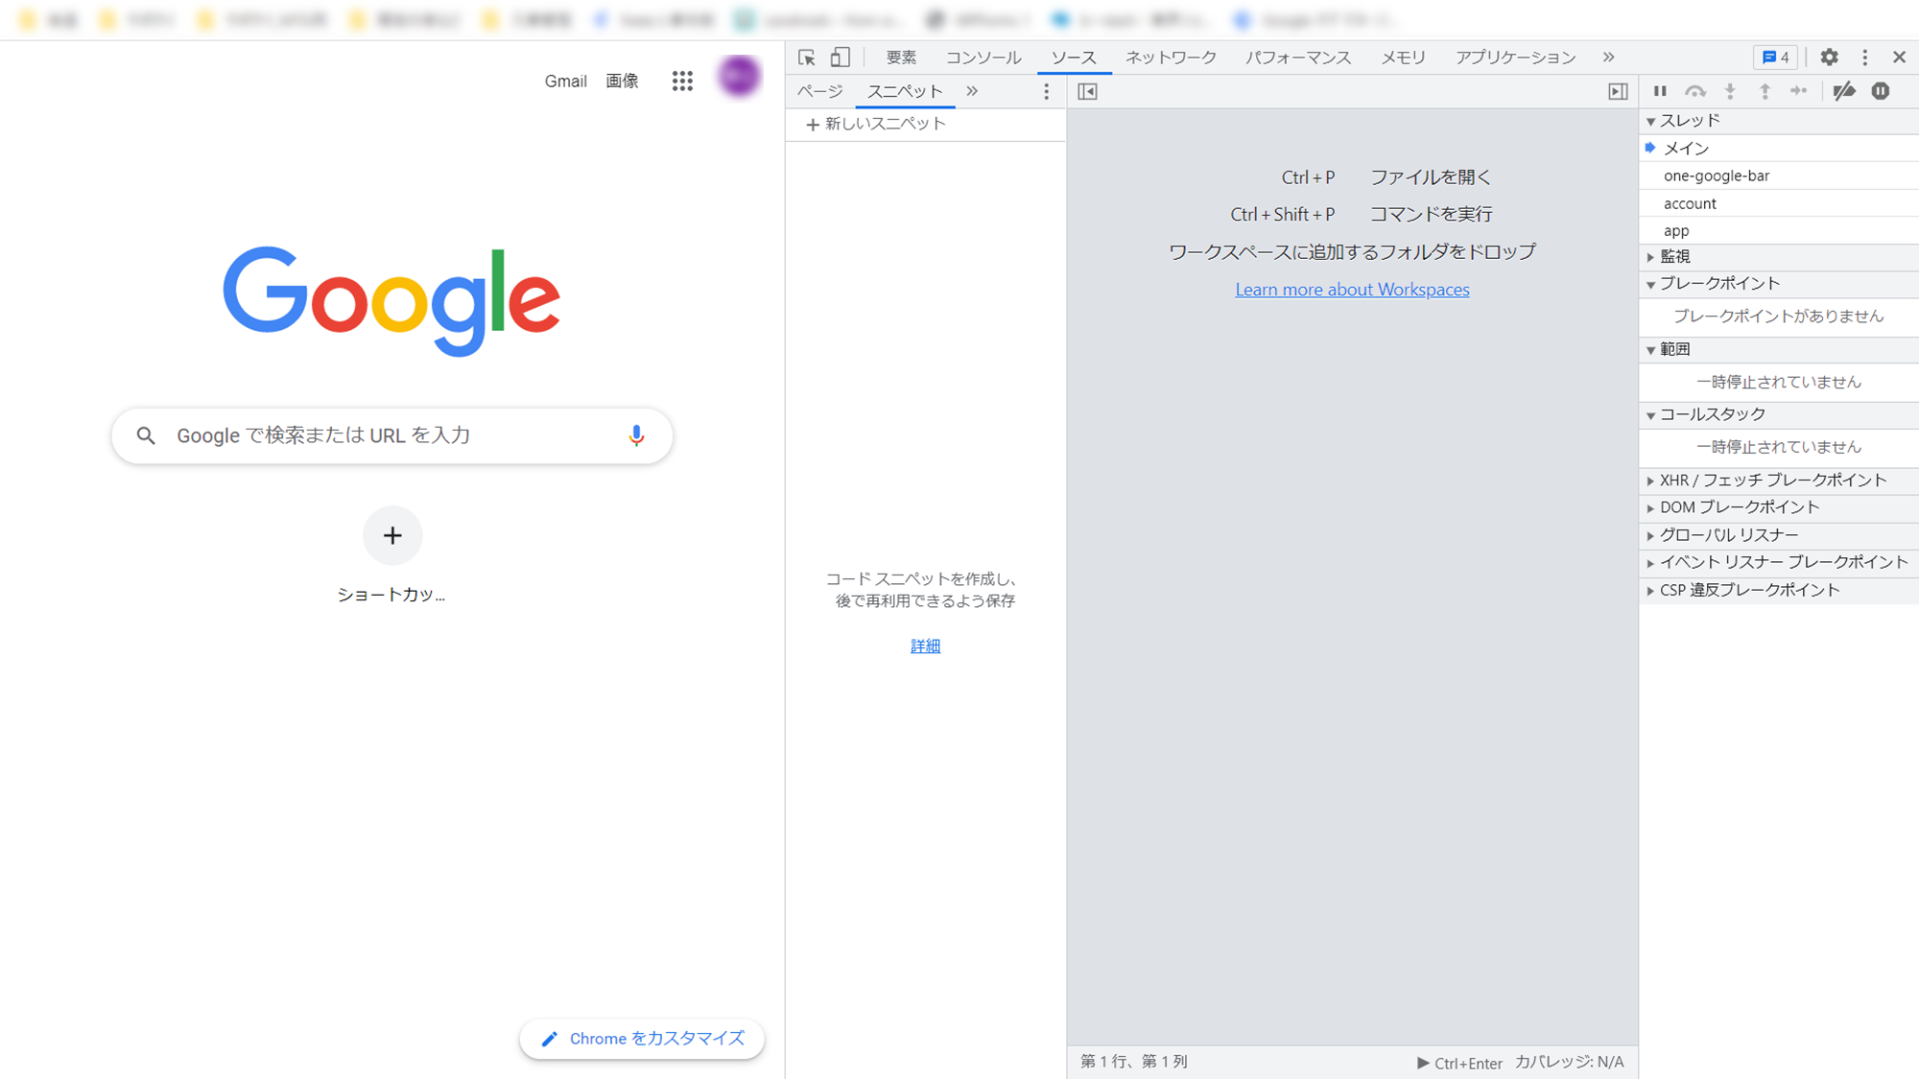Expand XHR / フェッチ ブレークポイント section
Viewport: 1919px width, 1079px height.
pyautogui.click(x=1779, y=481)
